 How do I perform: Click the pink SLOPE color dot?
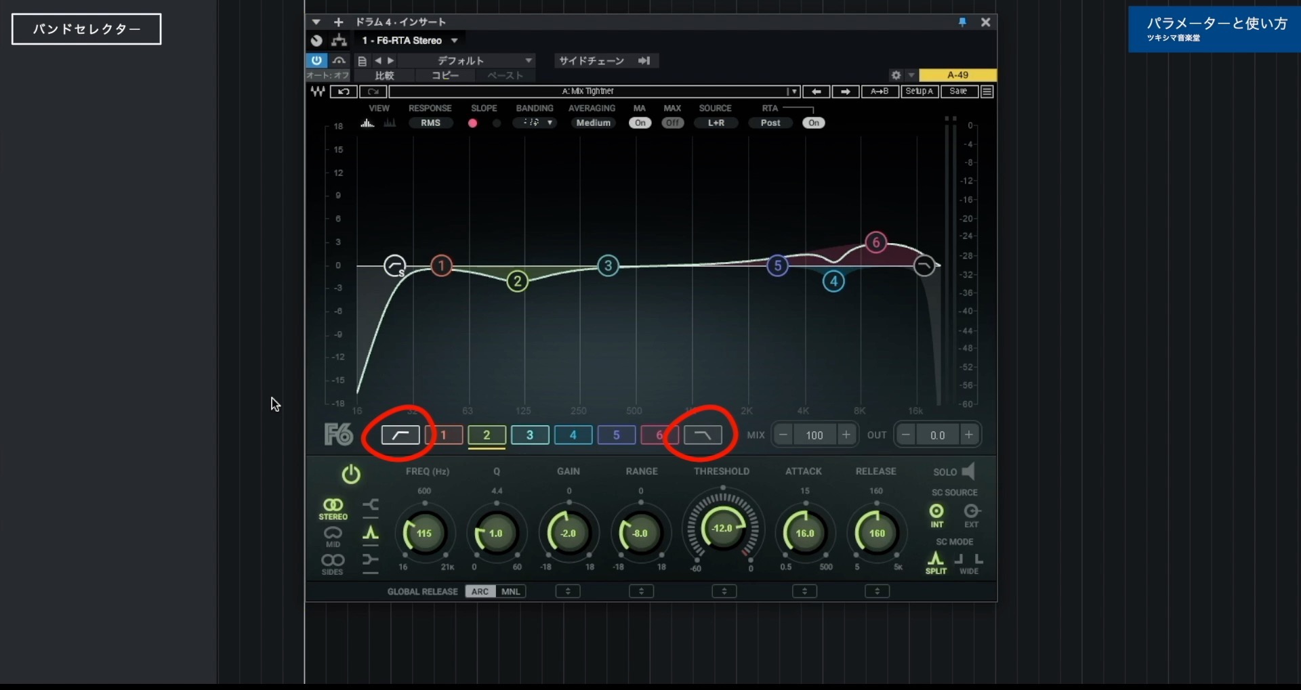click(x=472, y=123)
